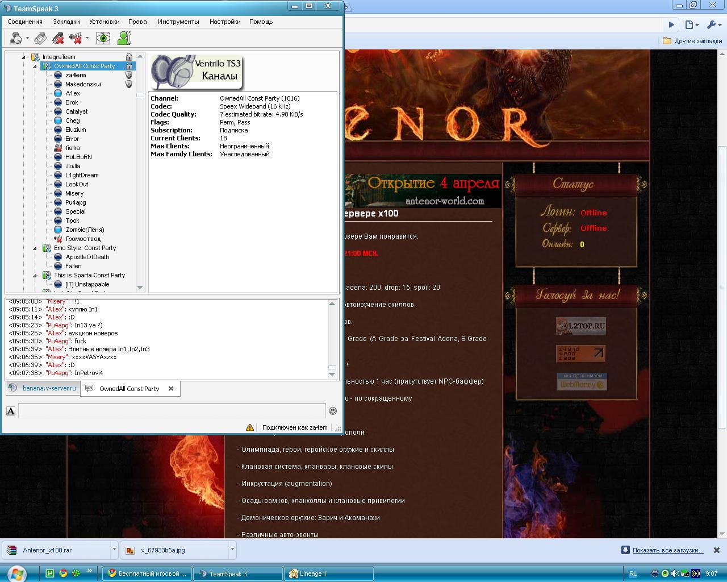
Task: Open contacts manager green user icon
Action: pos(124,38)
